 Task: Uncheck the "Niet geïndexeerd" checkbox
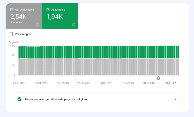(x=12, y=10)
